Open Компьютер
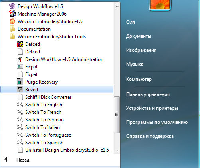 pyautogui.click(x=139, y=79)
